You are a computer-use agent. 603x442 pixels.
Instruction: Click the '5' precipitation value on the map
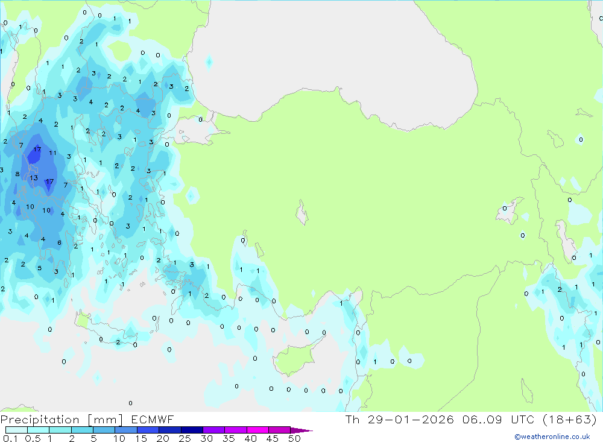[x=40, y=268]
